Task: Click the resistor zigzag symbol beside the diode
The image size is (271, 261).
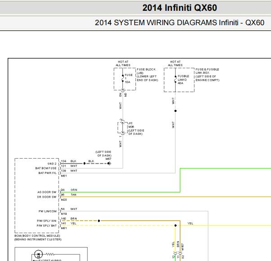Action: point(50,254)
